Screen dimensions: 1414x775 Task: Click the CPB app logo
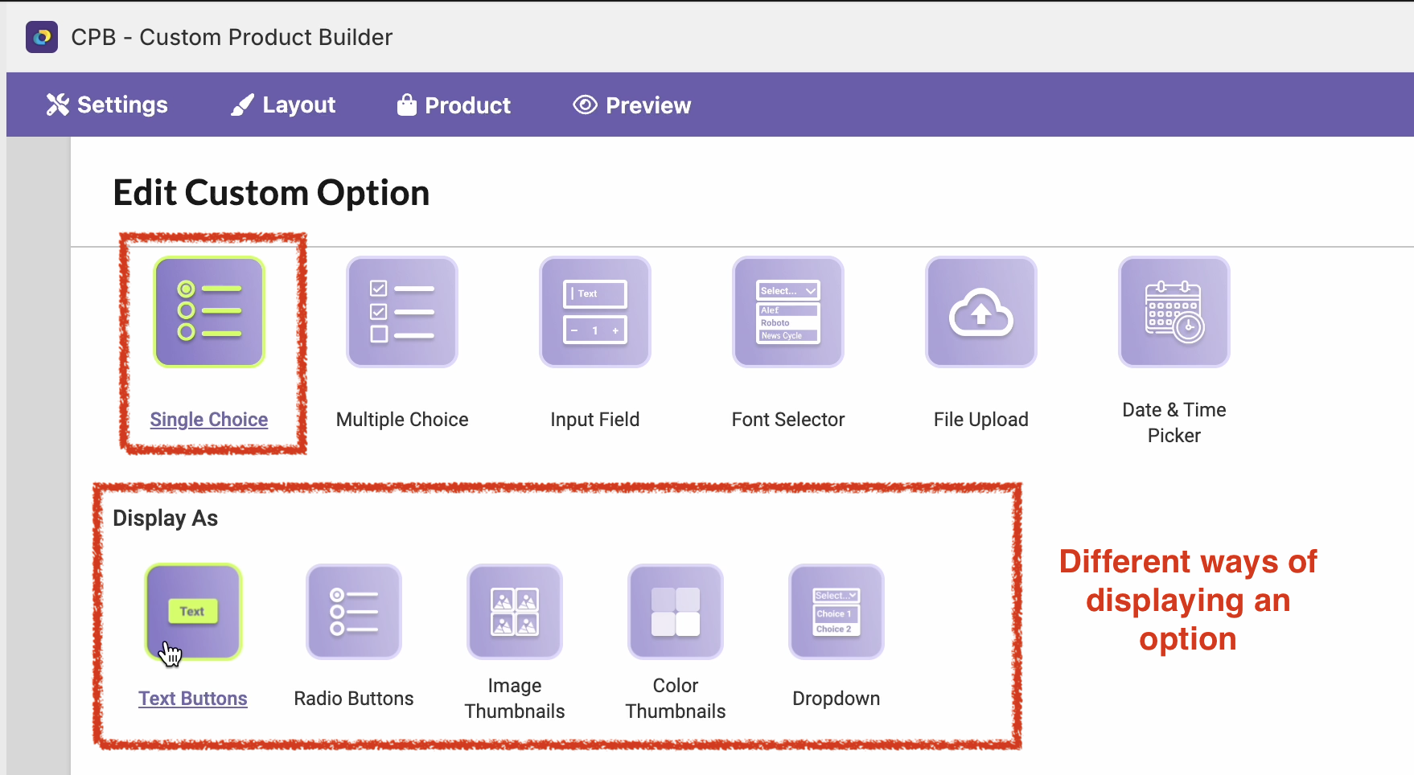click(42, 37)
